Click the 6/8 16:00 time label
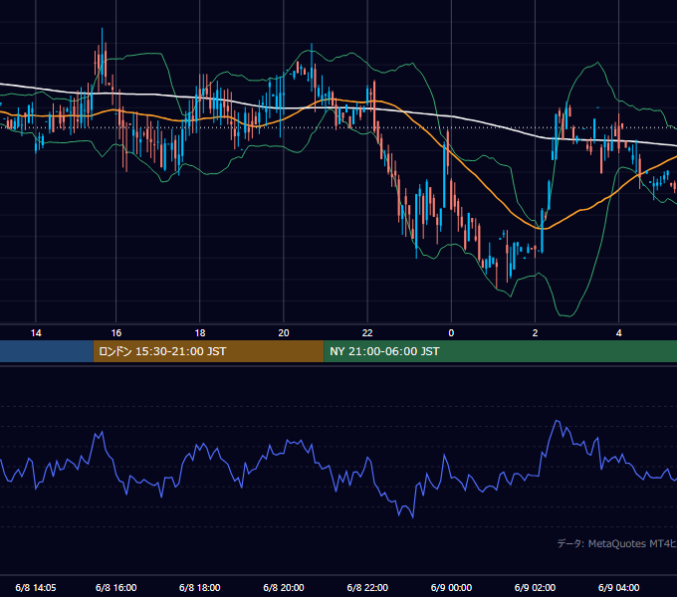This screenshot has width=677, height=597. pyautogui.click(x=116, y=587)
